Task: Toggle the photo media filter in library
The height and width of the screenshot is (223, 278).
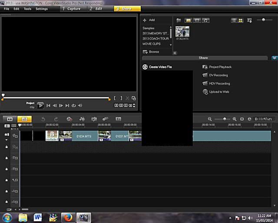Action: coord(197,20)
